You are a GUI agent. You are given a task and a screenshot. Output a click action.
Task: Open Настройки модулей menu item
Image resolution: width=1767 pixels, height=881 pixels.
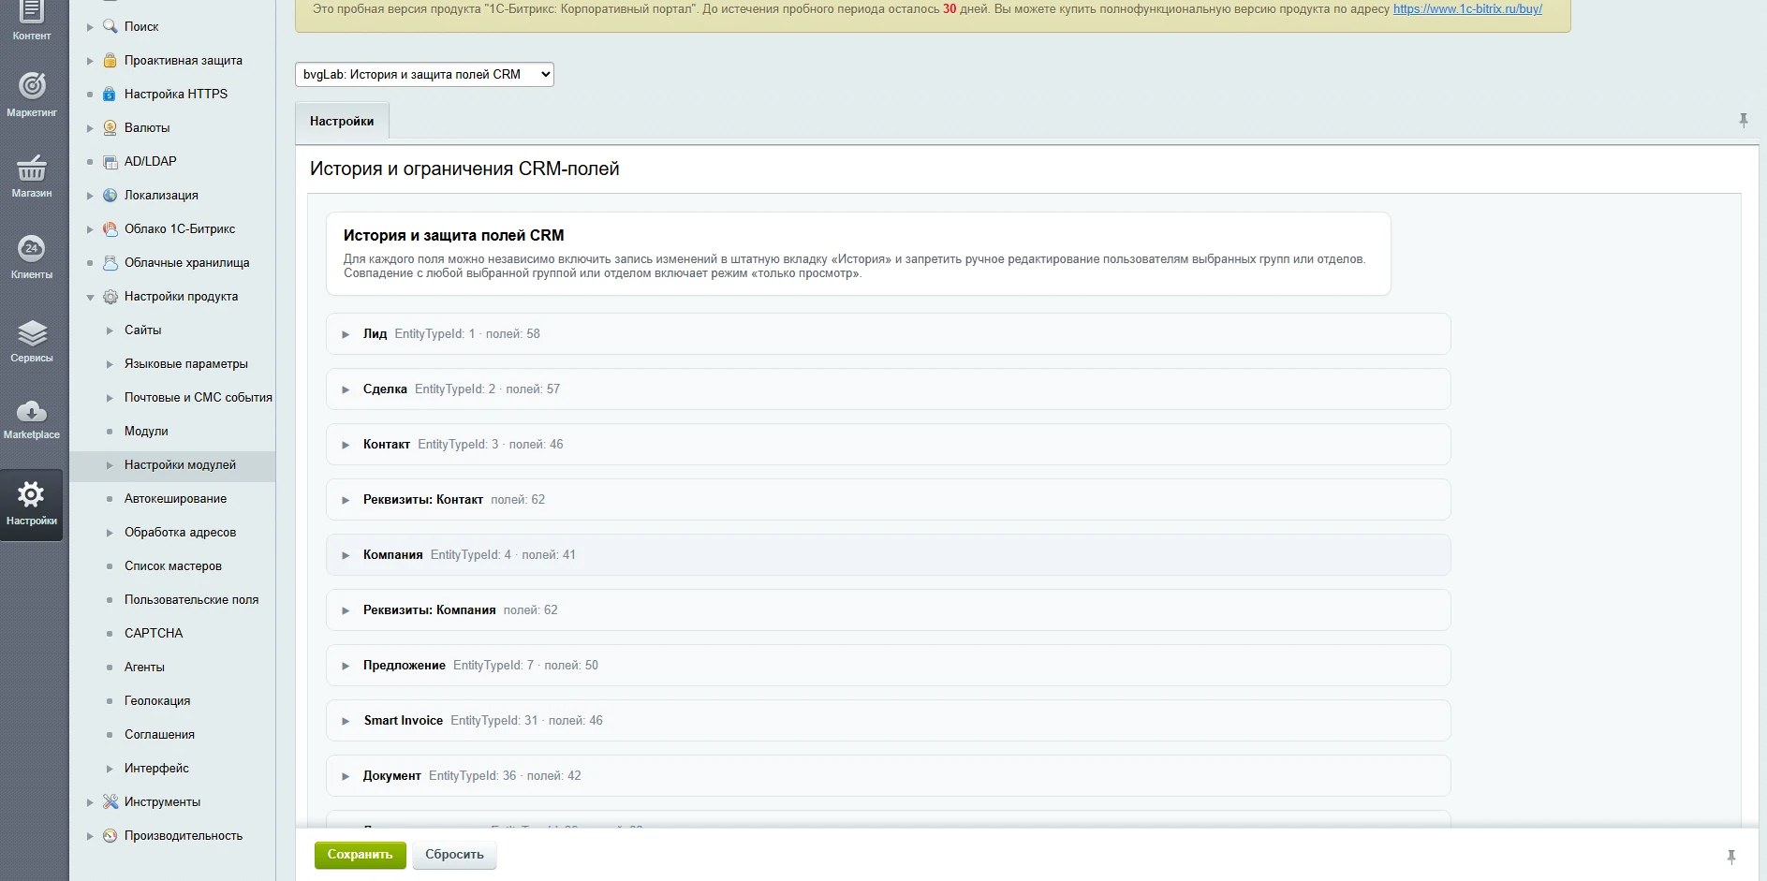coord(180,464)
